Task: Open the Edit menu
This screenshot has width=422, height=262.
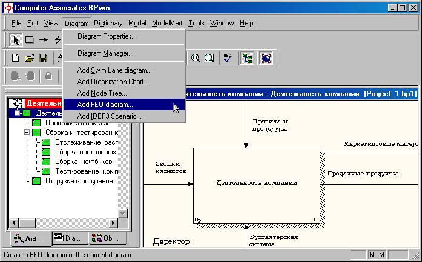Action: point(33,23)
